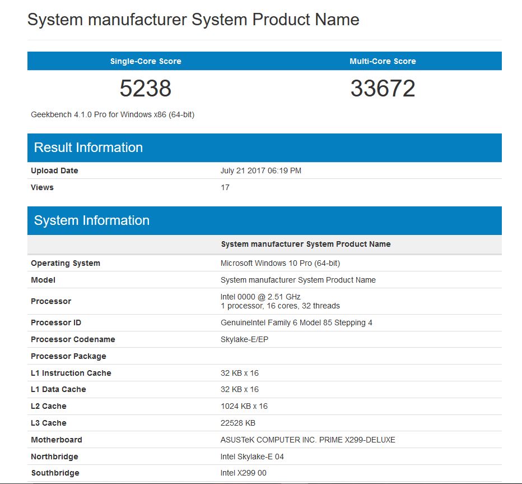Select the Multi-Core Score header
Viewport: 522px width, 484px height.
point(383,61)
